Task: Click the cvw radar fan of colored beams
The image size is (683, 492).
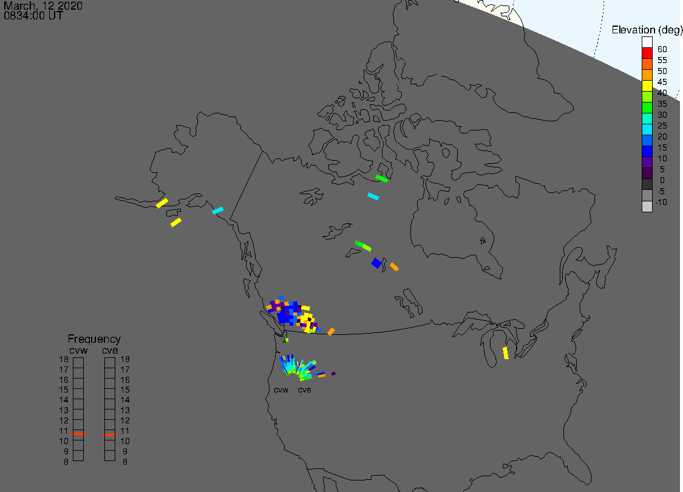Action: [x=288, y=365]
